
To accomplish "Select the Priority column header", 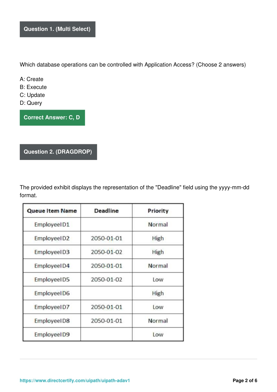I will point(158,211).
